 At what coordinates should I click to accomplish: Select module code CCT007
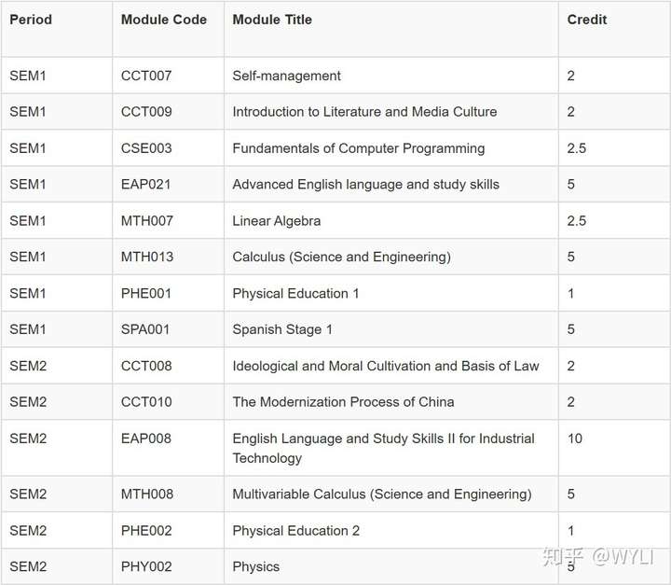[146, 76]
